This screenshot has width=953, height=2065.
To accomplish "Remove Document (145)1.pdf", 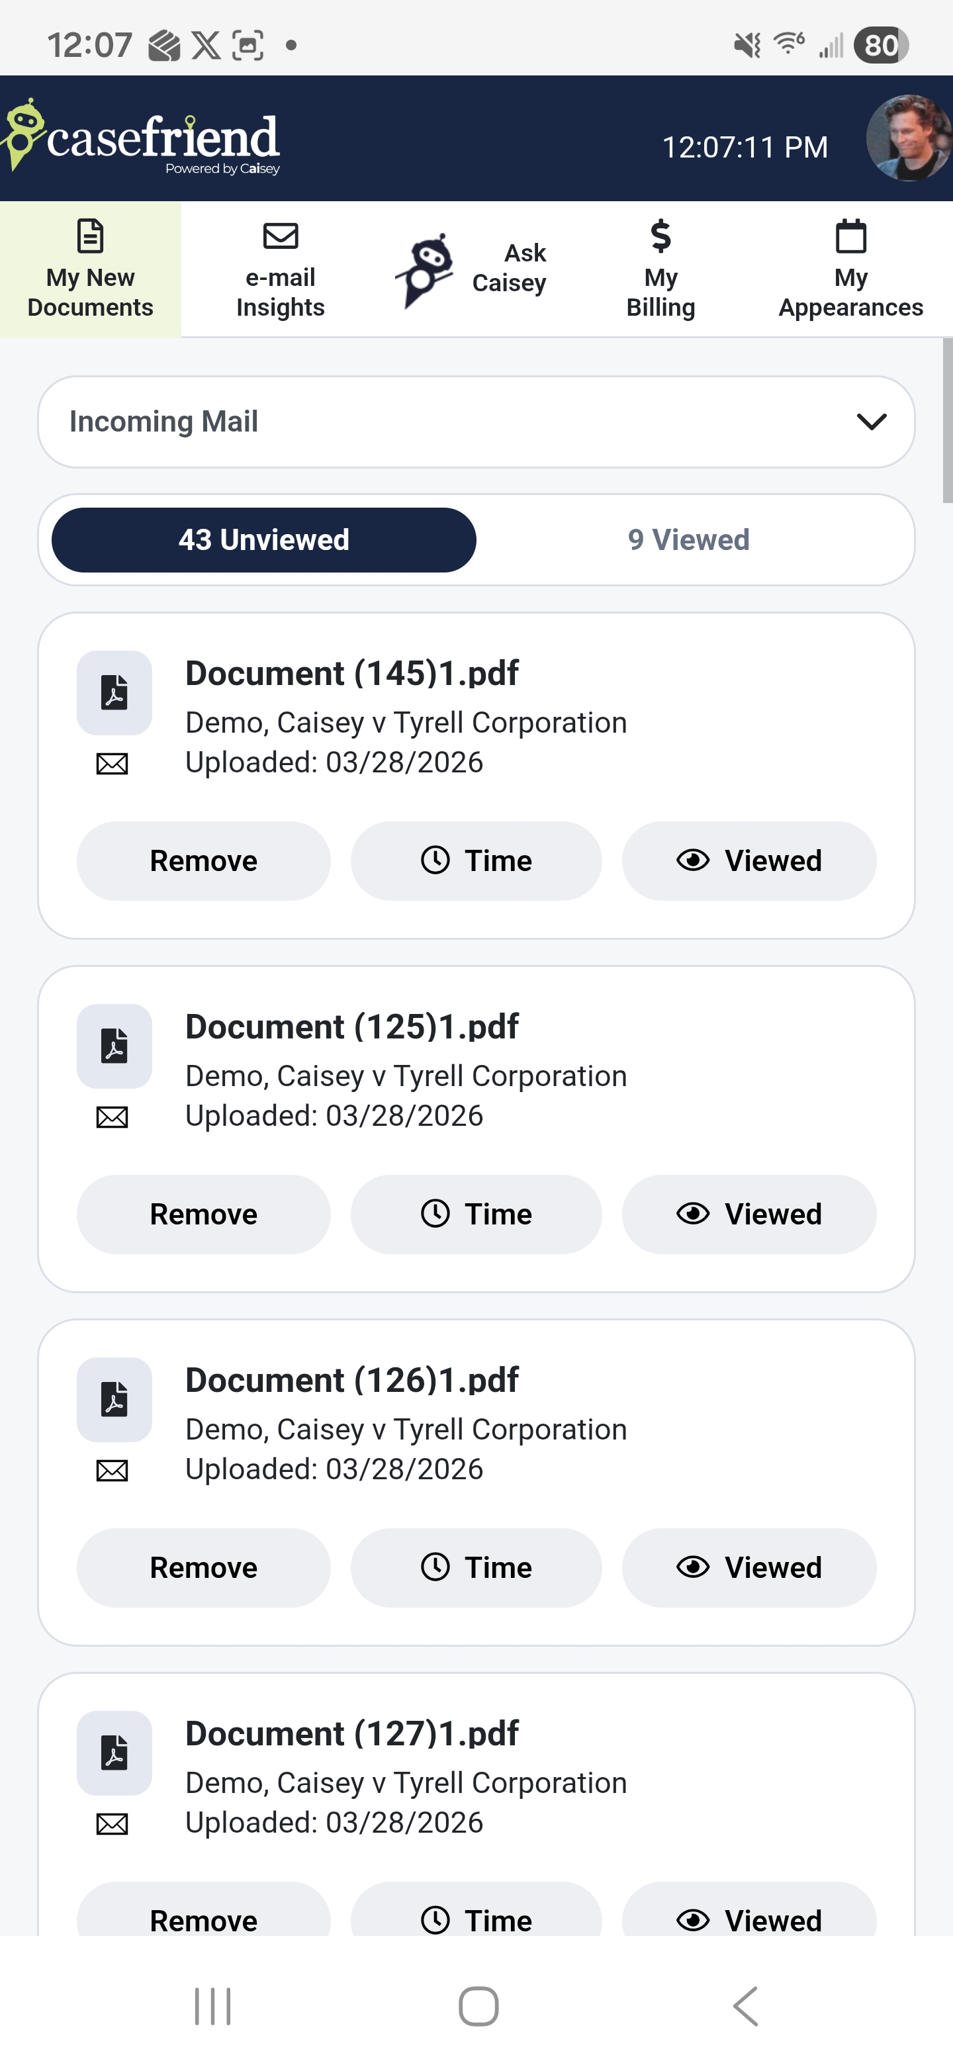I will point(204,861).
